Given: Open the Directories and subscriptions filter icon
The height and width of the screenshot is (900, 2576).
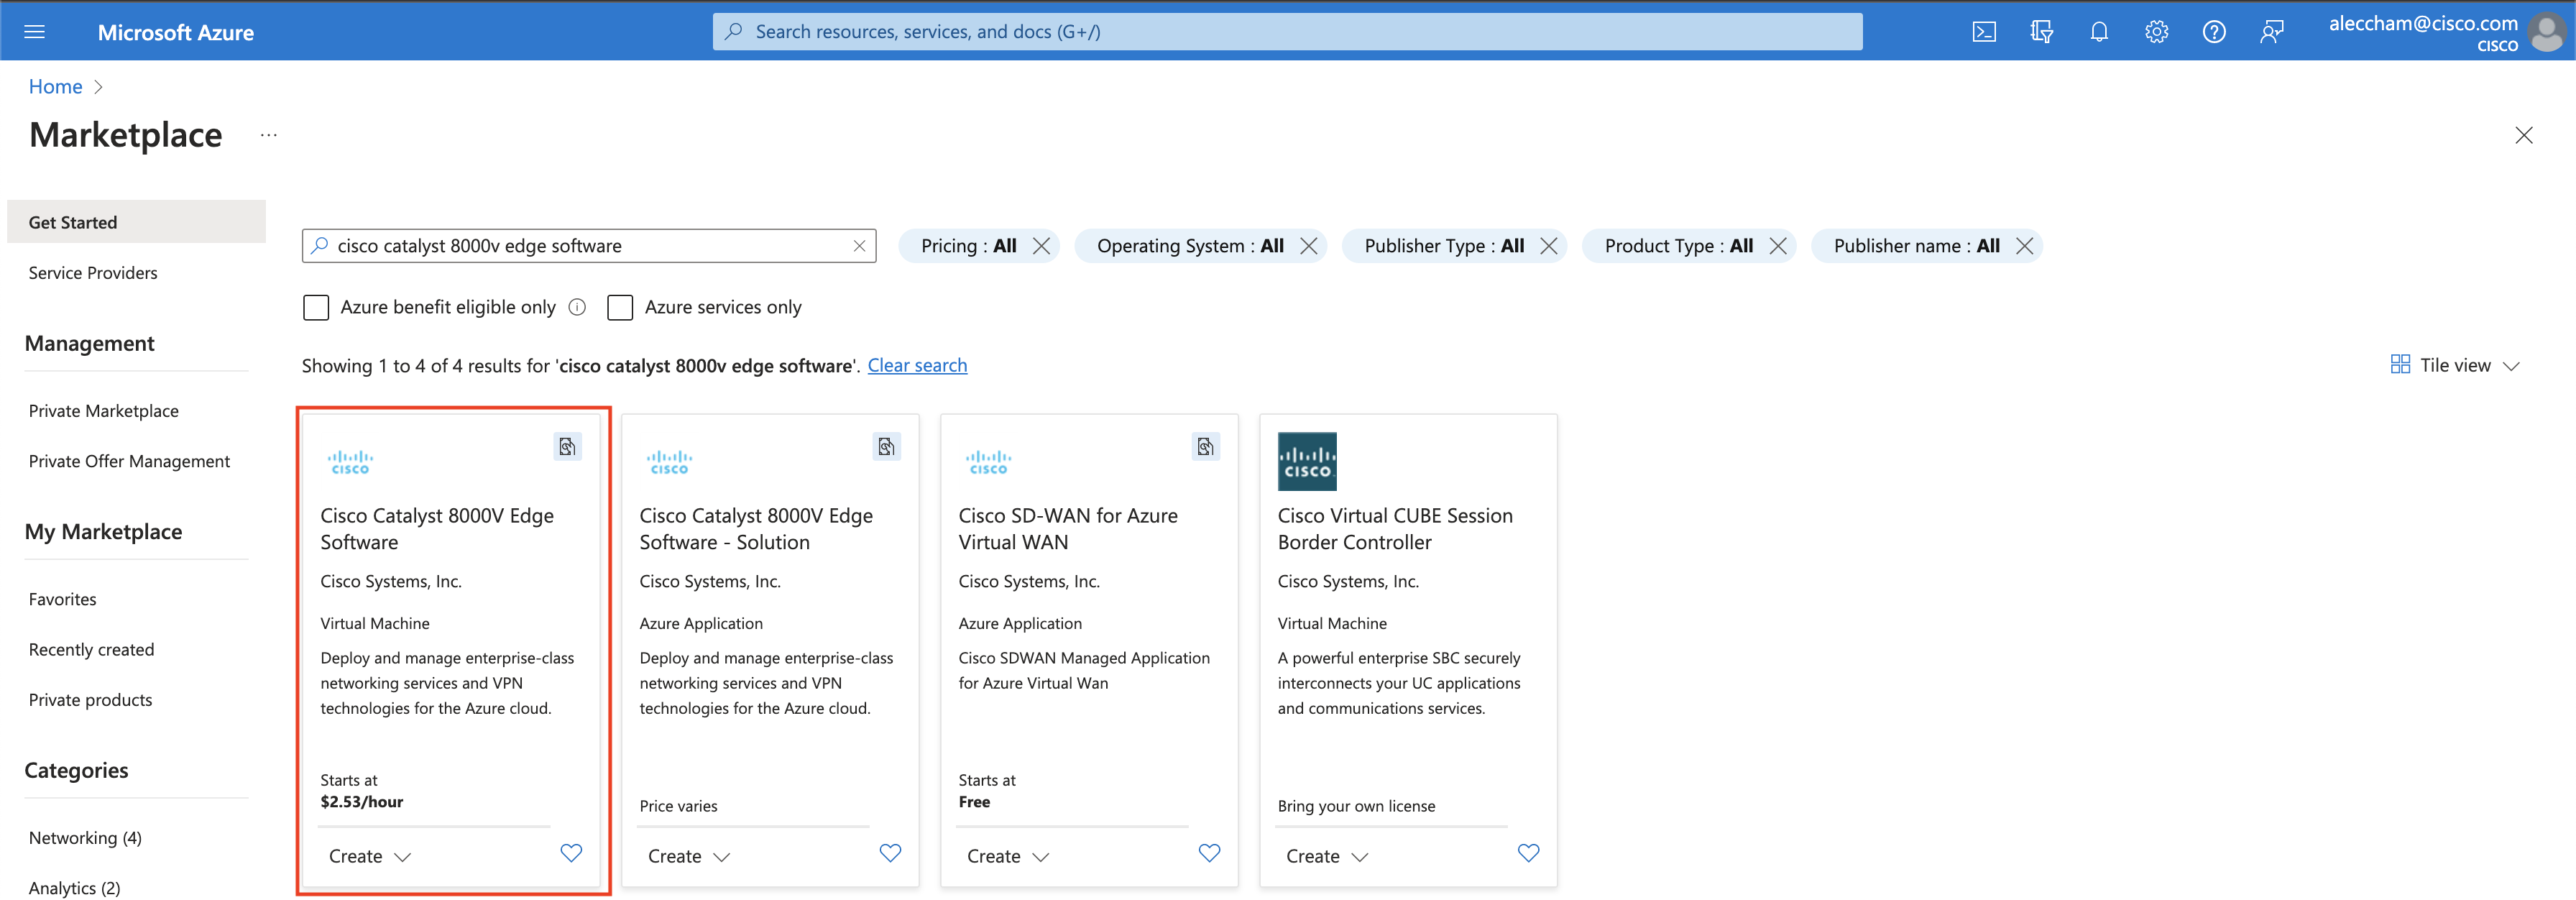Looking at the screenshot, I should [x=2041, y=32].
